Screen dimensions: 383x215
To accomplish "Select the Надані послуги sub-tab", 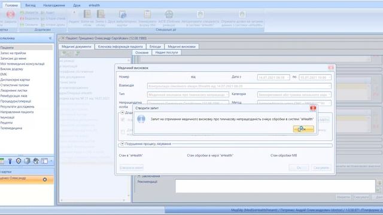I will (166, 53).
